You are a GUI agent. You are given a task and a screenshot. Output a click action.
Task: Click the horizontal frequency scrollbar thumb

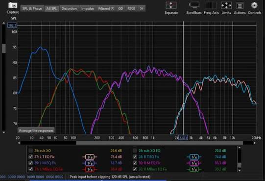click(x=160, y=143)
